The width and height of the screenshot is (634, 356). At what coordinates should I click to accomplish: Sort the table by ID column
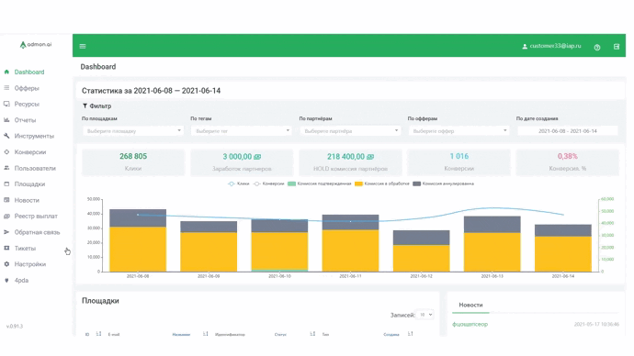point(98,334)
